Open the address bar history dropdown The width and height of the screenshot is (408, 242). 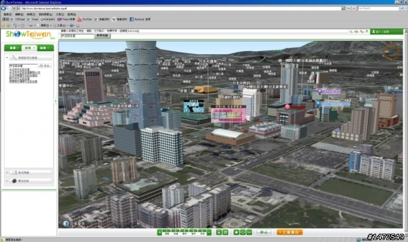pos(343,8)
